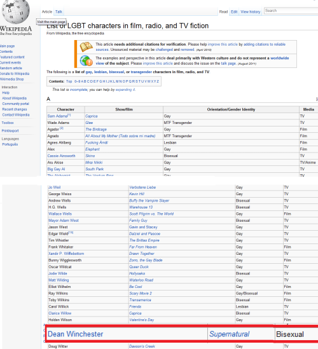Click the Wikipedia globe logo
This screenshot has height=349, width=318.
tap(16, 11)
